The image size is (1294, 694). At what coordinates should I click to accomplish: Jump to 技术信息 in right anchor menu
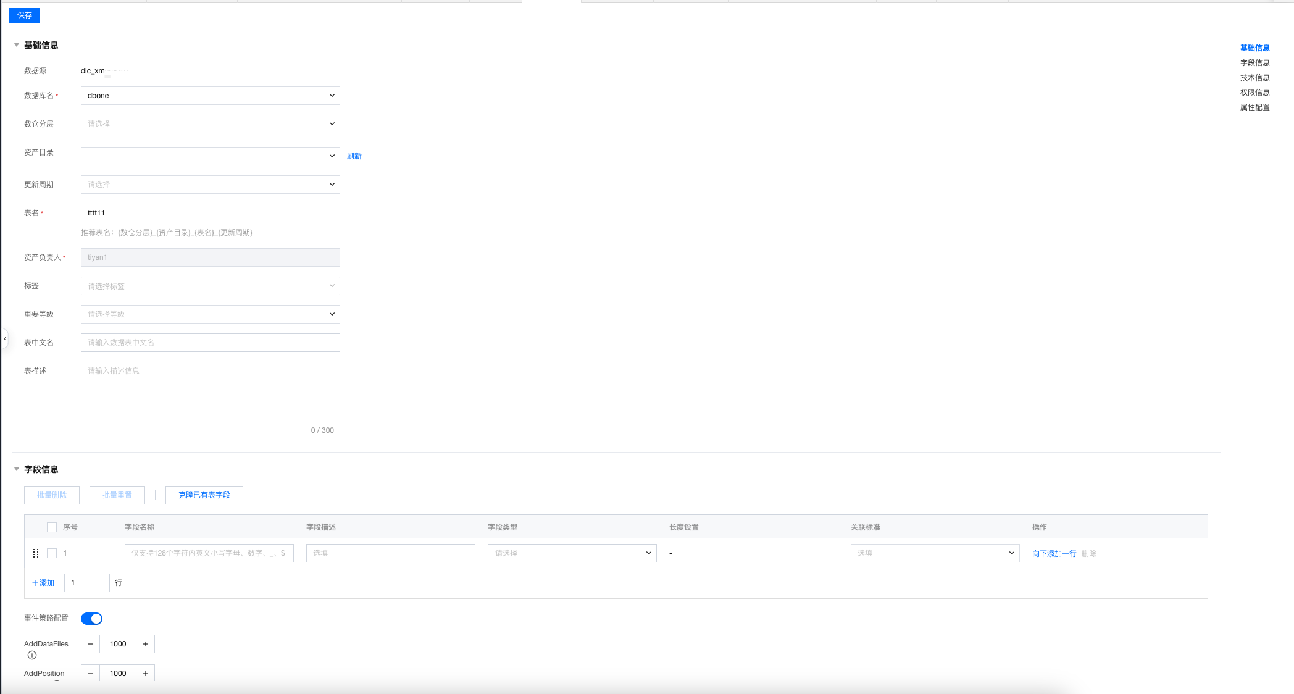click(x=1254, y=78)
